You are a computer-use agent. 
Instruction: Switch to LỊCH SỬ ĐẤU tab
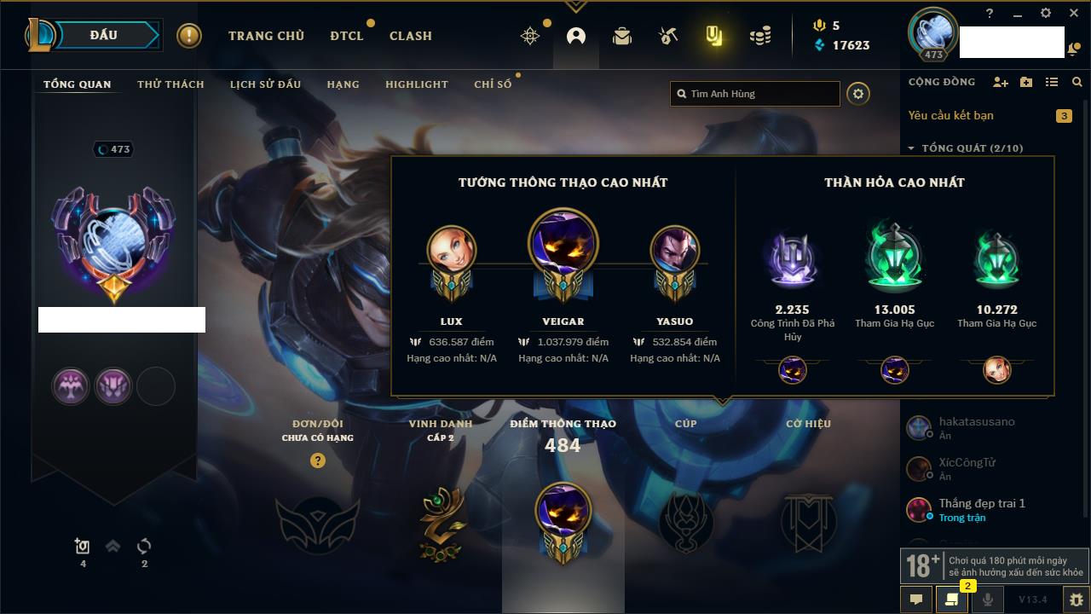click(265, 84)
